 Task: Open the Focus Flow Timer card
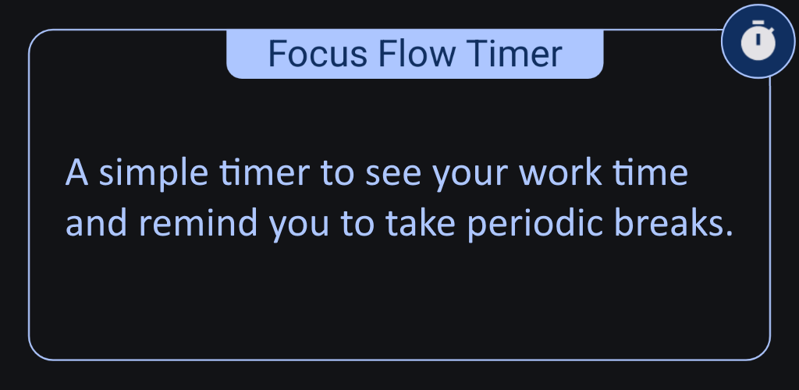pos(399,194)
